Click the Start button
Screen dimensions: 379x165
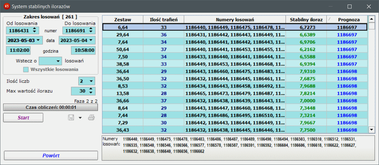tap(23, 118)
